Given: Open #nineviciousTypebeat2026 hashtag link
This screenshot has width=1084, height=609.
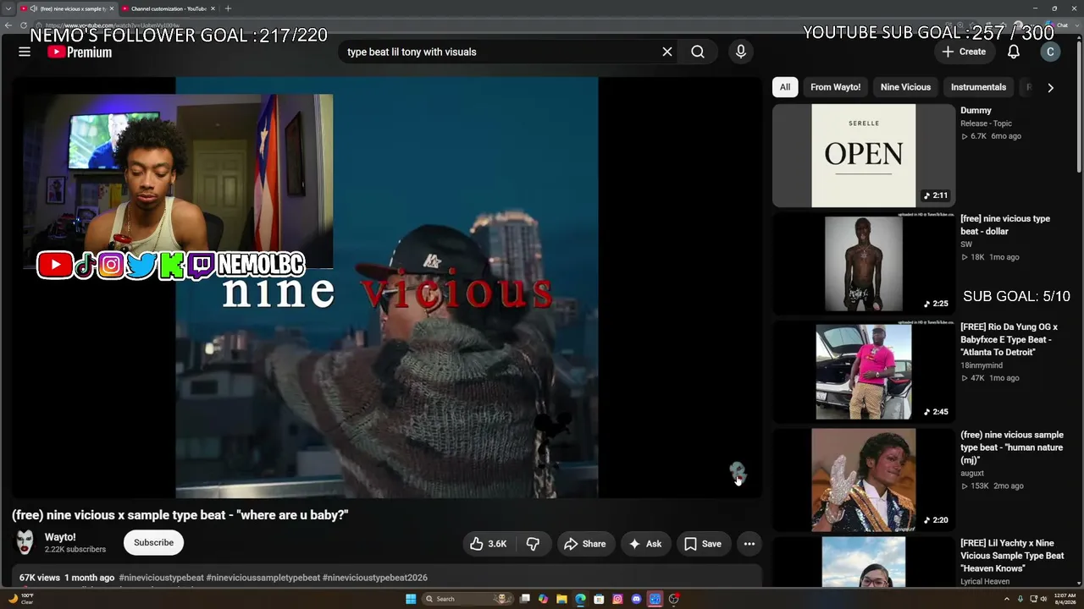Looking at the screenshot, I should point(375,578).
